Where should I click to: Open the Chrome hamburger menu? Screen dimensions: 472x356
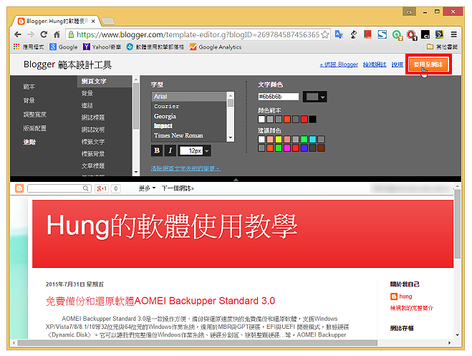click(453, 34)
